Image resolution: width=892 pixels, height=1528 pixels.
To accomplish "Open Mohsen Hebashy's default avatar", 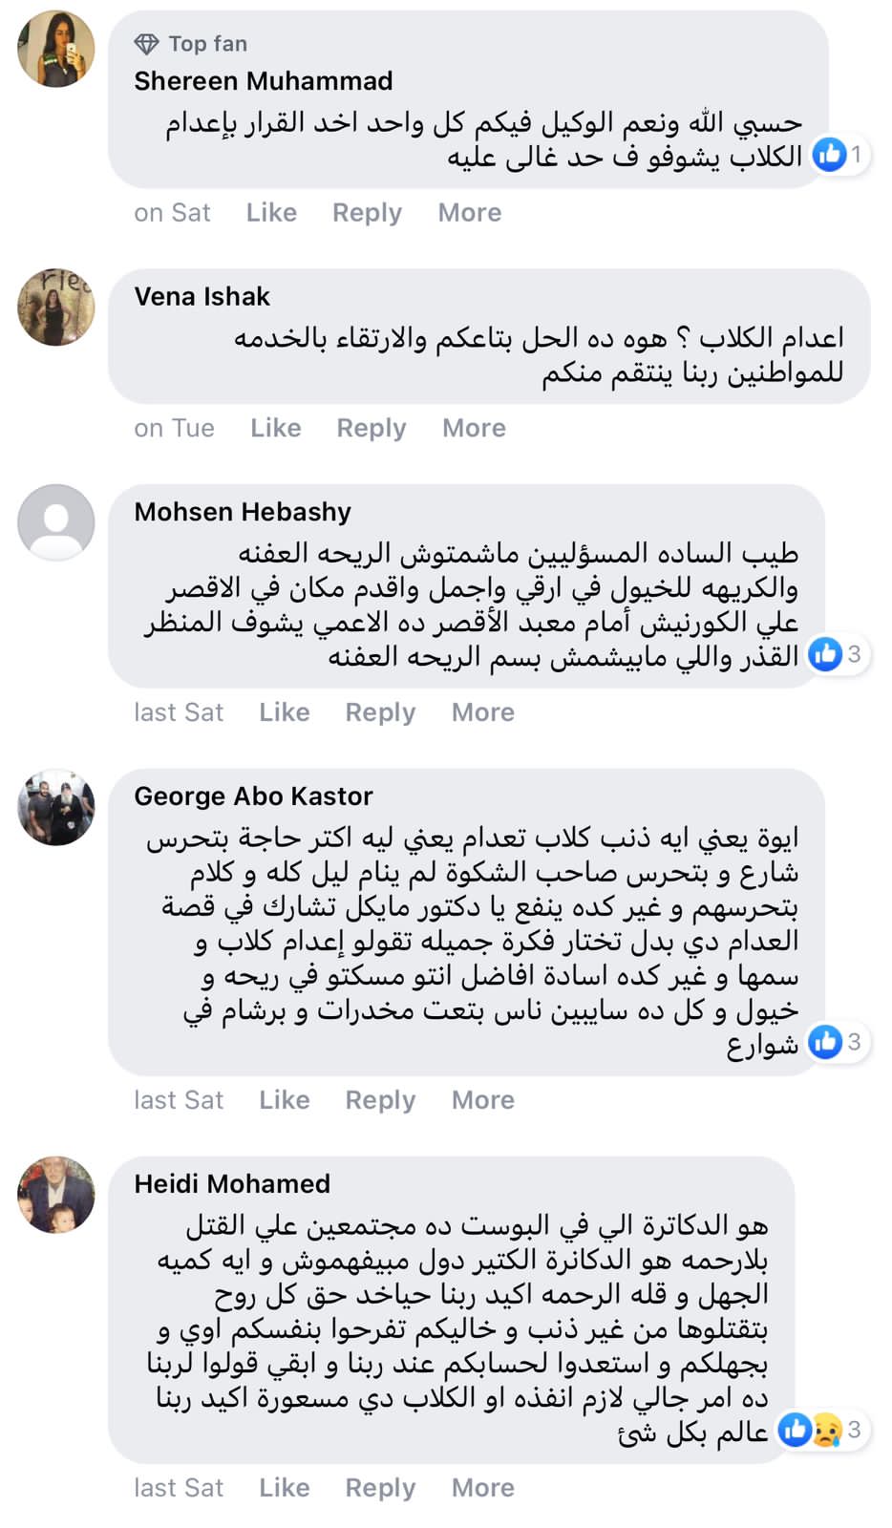I will 56,522.
